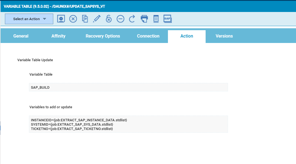
Task: Click the curved arrow refresh icon
Action: (132, 19)
